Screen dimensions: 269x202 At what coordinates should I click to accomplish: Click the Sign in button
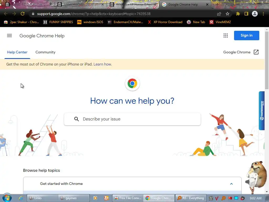(x=246, y=36)
